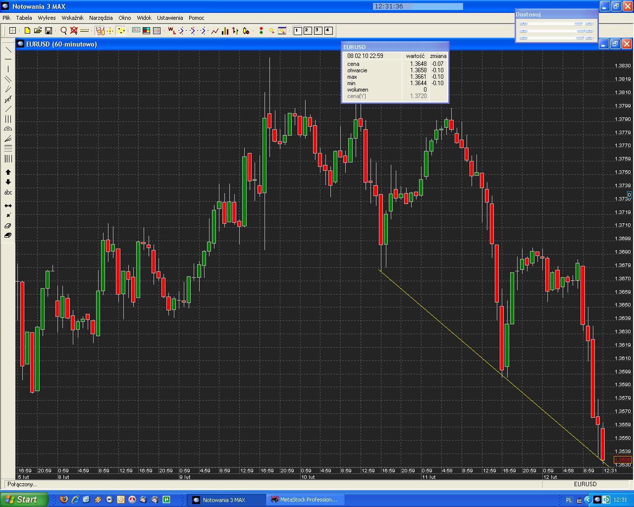This screenshot has width=634, height=507.
Task: Click the PL language indicator in tray
Action: (x=569, y=500)
